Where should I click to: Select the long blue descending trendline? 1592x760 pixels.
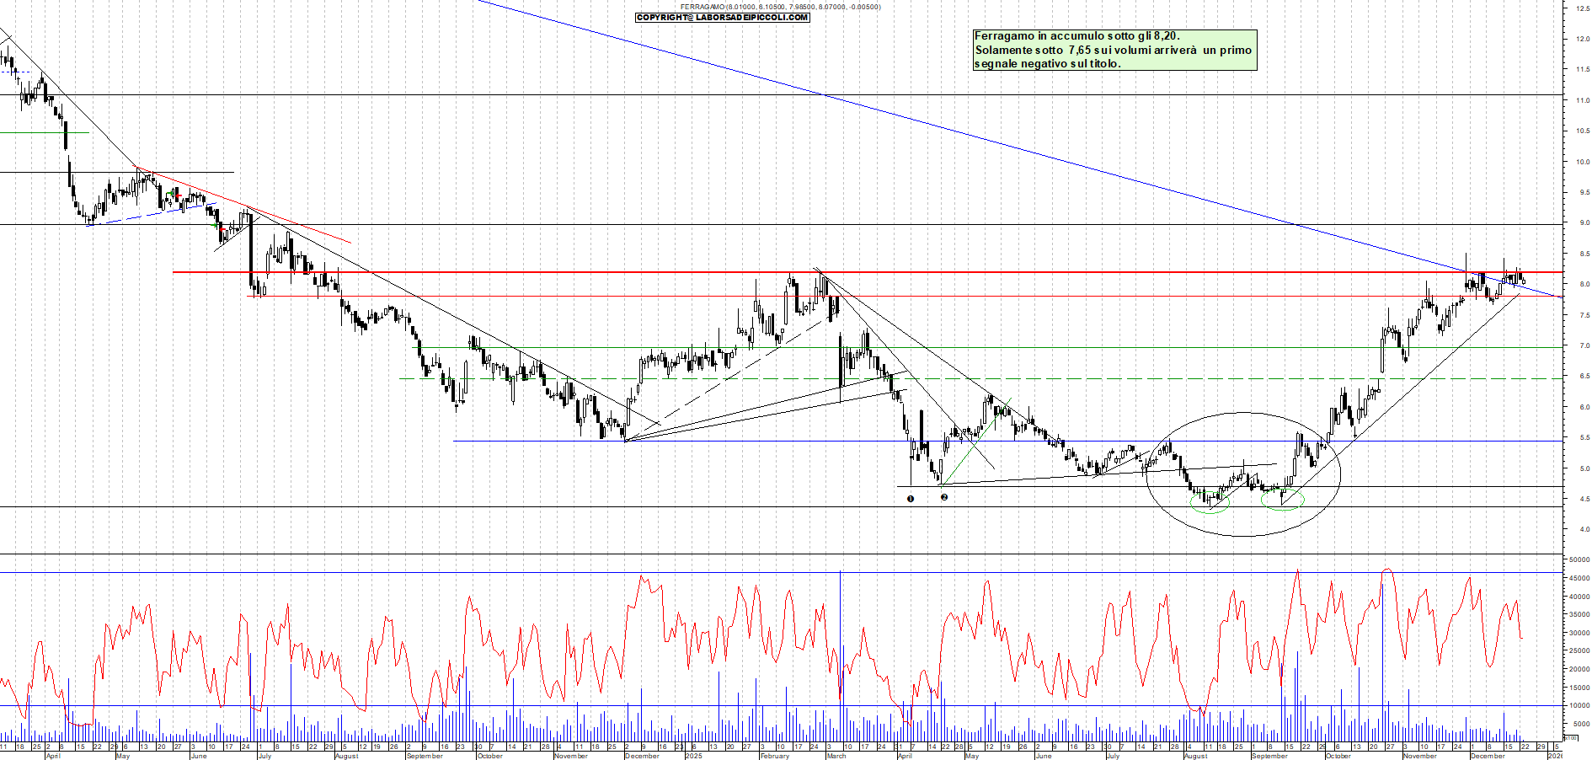pyautogui.click(x=1011, y=144)
